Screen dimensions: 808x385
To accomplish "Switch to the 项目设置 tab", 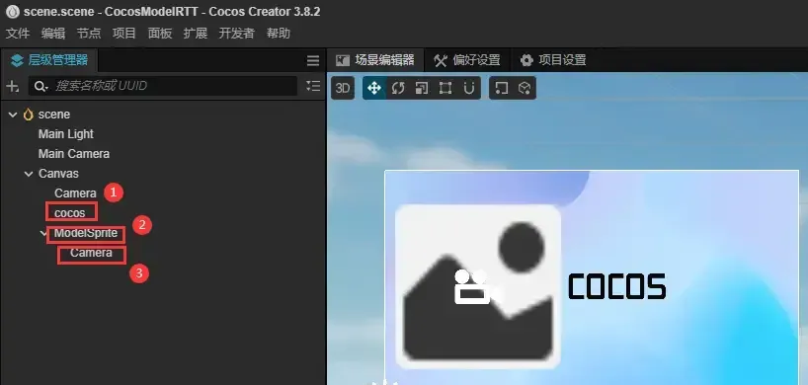I will pyautogui.click(x=553, y=60).
